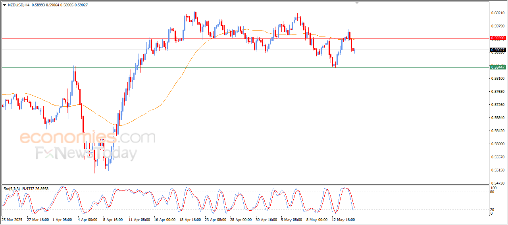
Task: Select the green 0.58447 support price label
Action: coord(498,67)
